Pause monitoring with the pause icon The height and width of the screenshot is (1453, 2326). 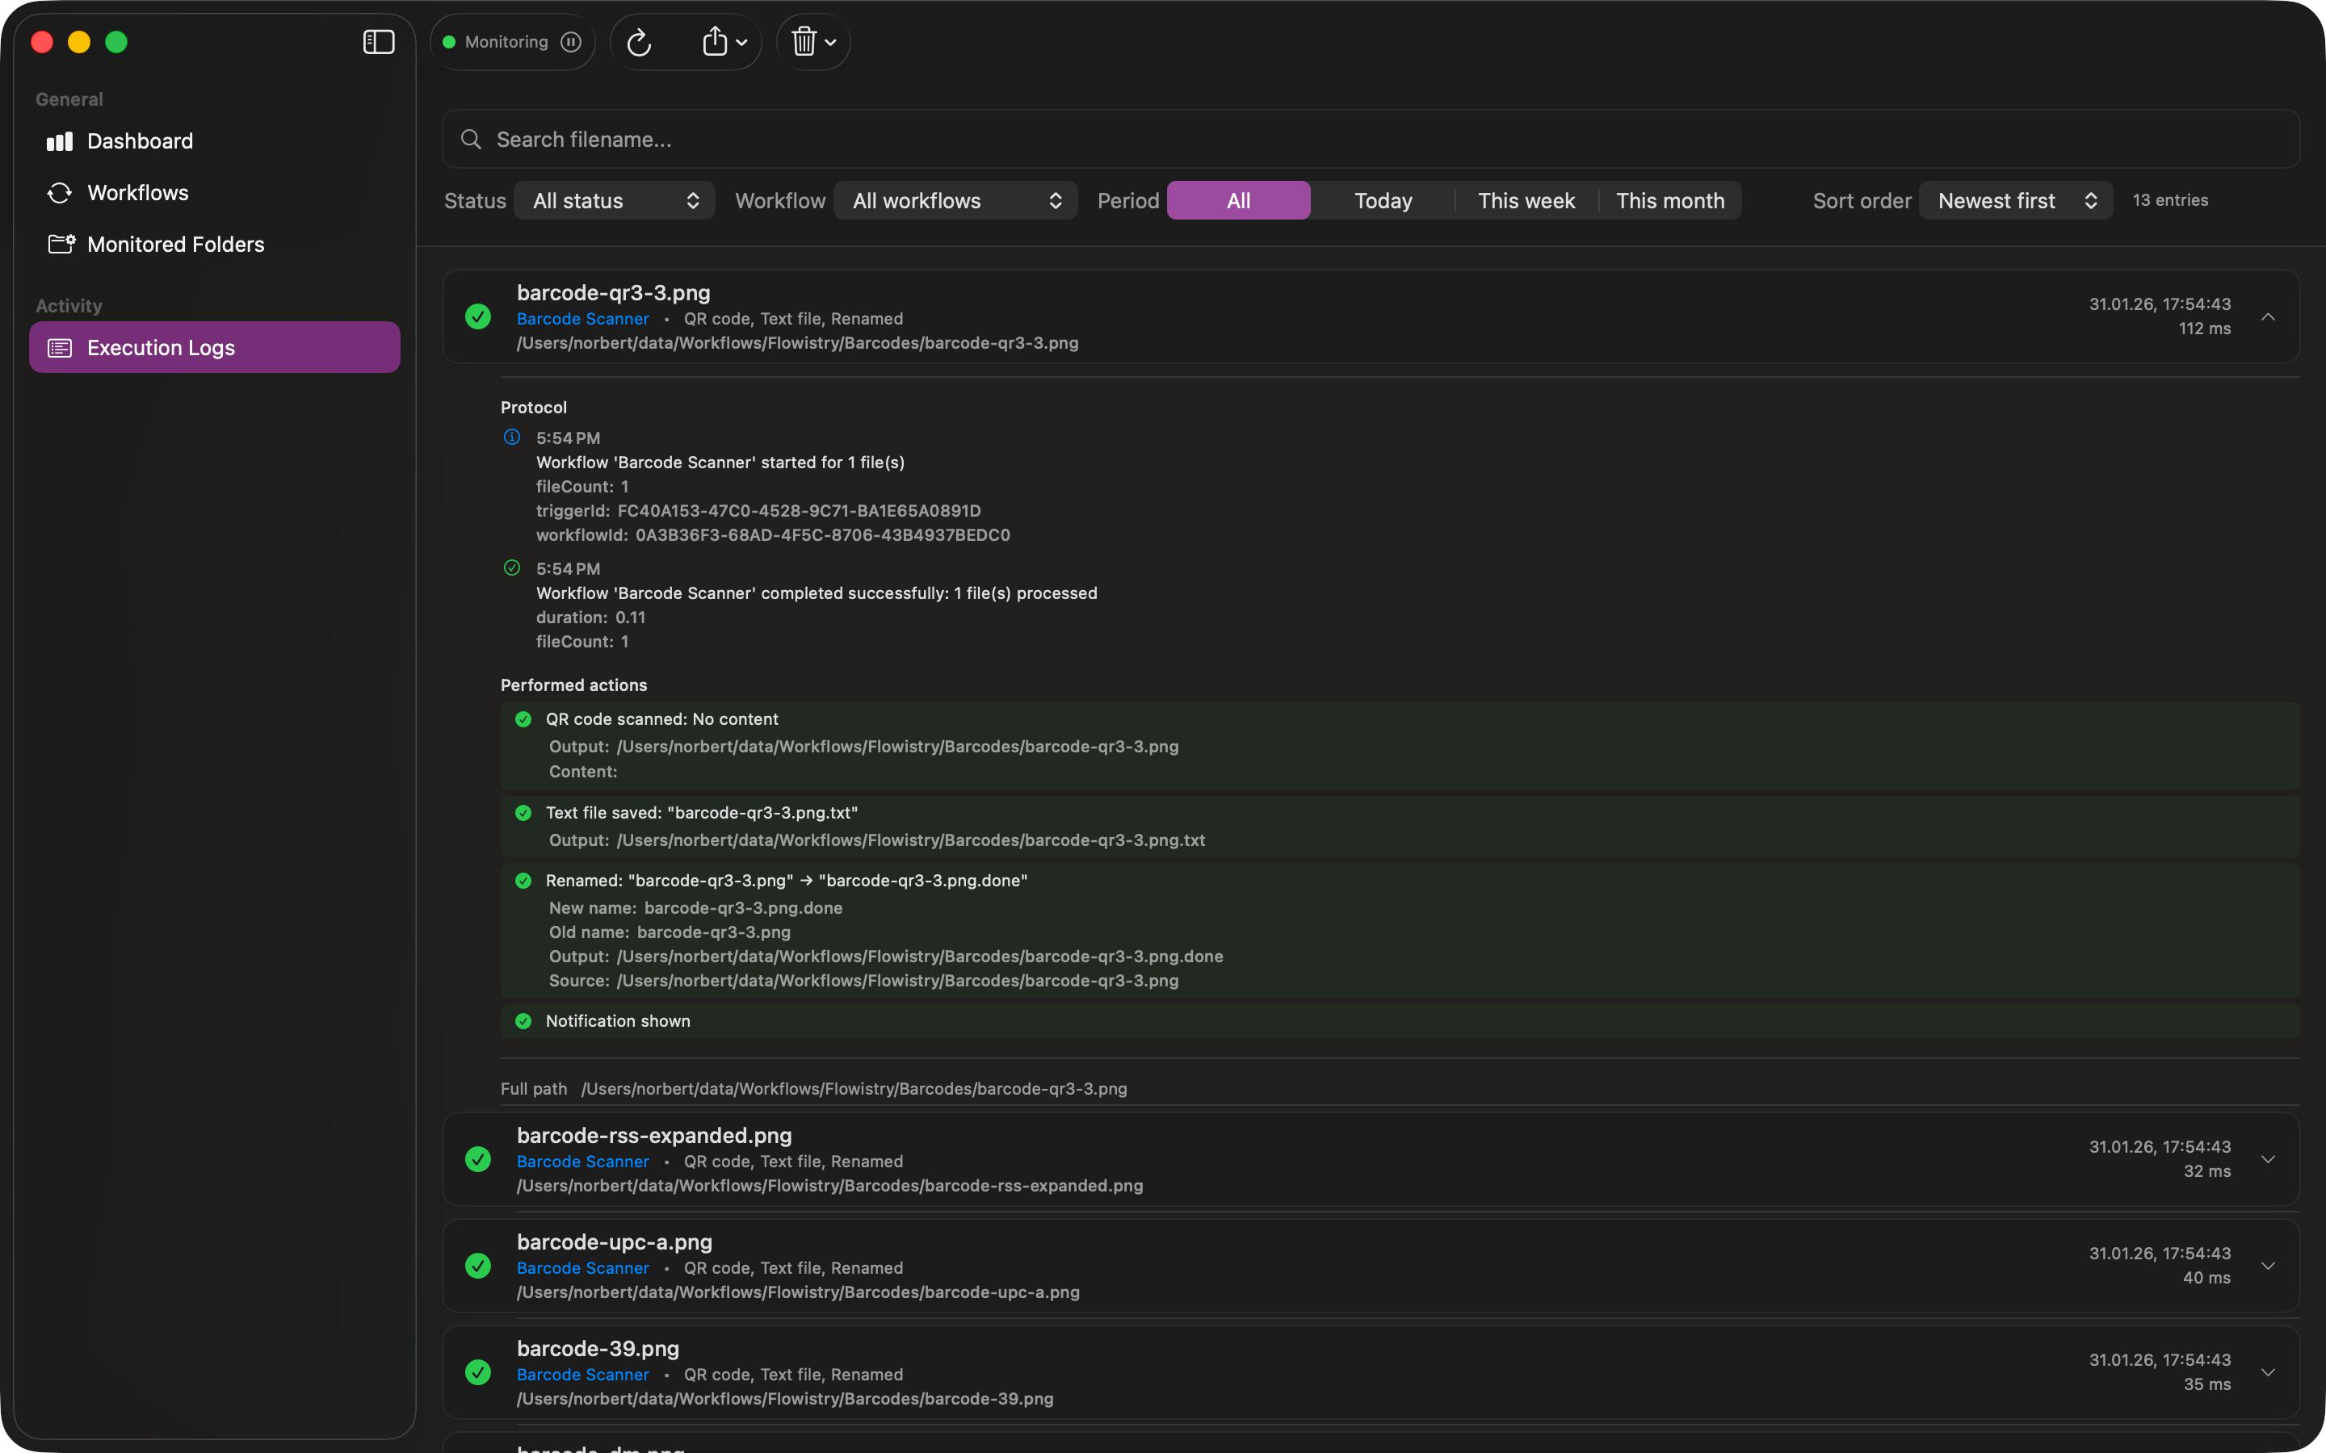tap(571, 42)
